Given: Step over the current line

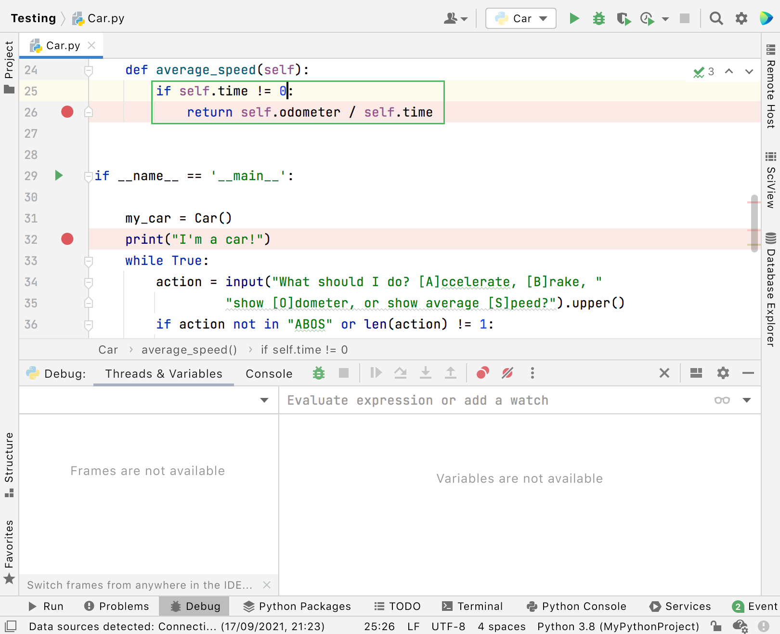Looking at the screenshot, I should tap(401, 373).
